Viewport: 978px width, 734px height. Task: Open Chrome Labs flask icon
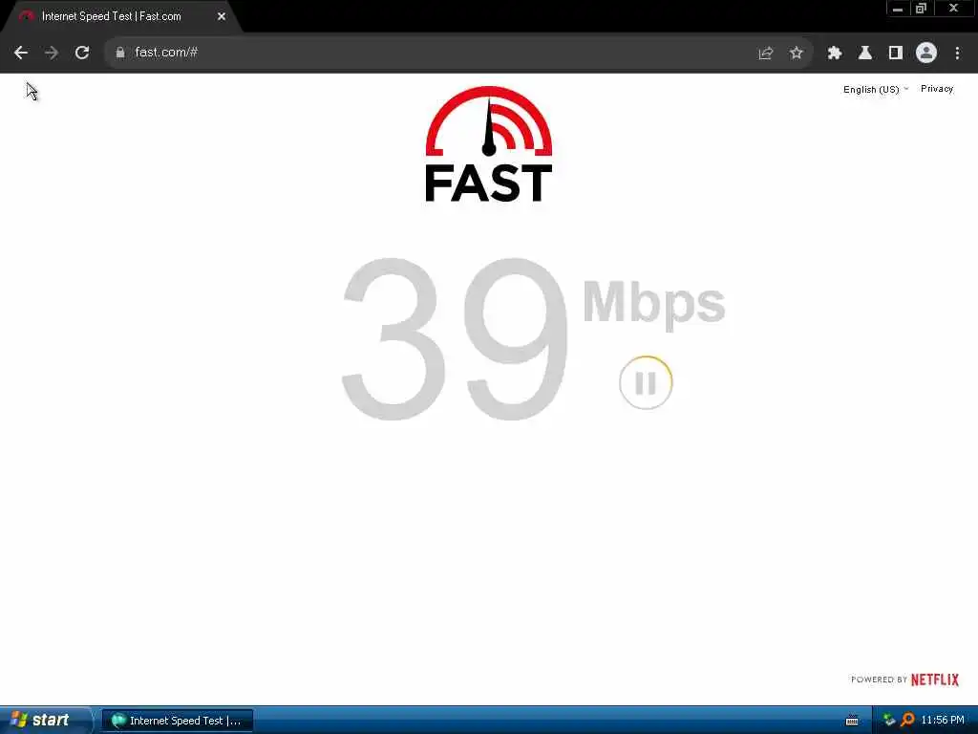coord(865,54)
